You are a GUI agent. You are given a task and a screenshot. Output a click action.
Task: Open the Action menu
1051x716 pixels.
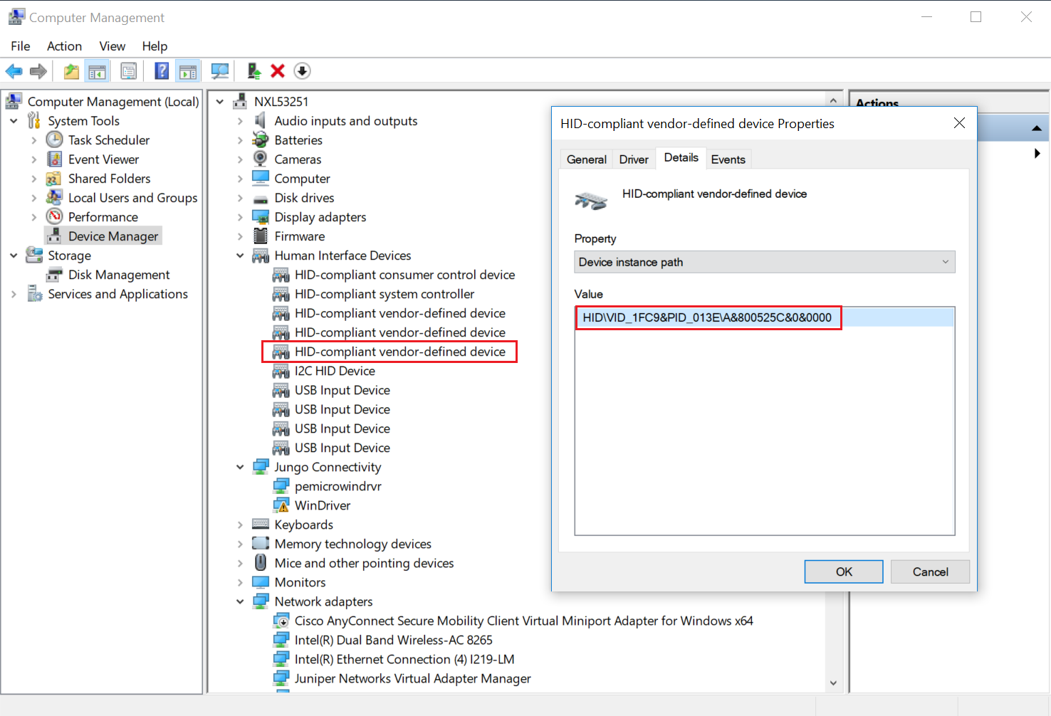(x=64, y=46)
